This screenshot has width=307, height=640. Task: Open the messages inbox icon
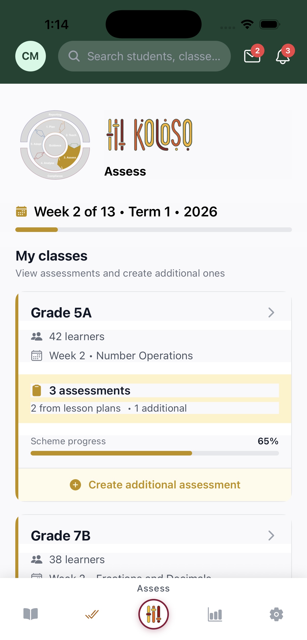click(252, 57)
